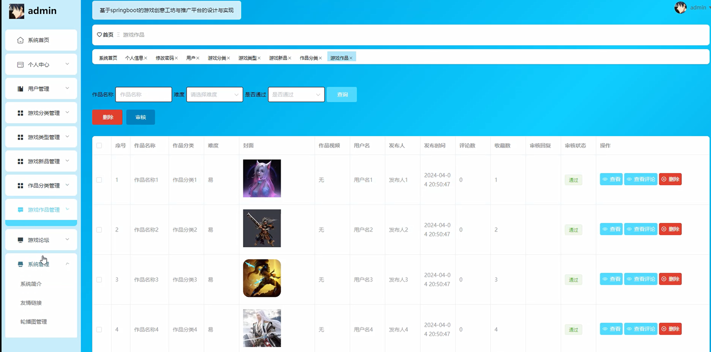711x352 pixels.
Task: Switch to the 作品分类 tab
Action: coord(309,58)
